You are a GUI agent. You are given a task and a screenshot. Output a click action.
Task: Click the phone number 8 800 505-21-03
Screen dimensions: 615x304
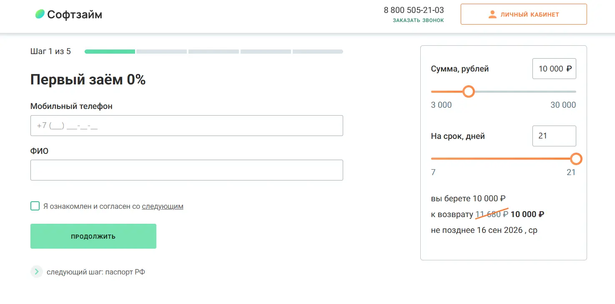pyautogui.click(x=414, y=10)
